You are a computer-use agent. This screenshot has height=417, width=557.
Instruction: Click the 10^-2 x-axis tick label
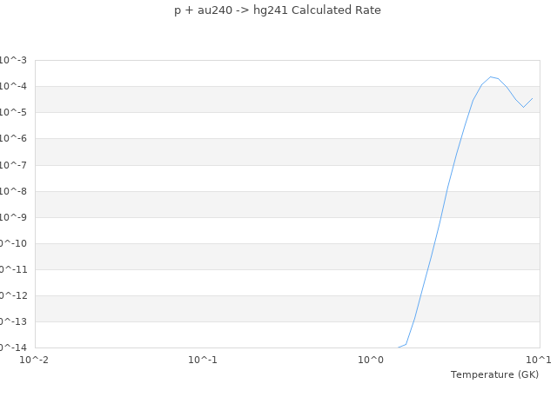[35, 359]
